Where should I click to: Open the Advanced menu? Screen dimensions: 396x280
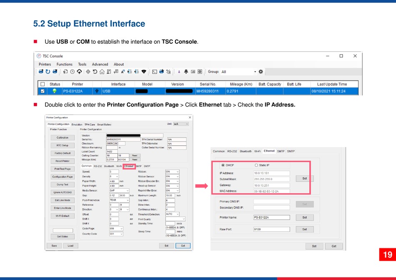coord(100,65)
